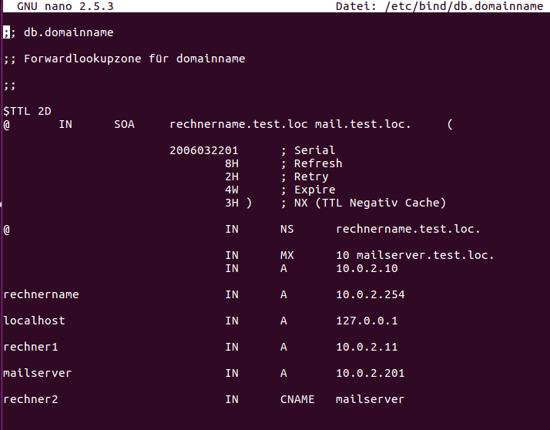This screenshot has height=430, width=550.
Task: Click the localhost hostname entry
Action: coord(34,321)
